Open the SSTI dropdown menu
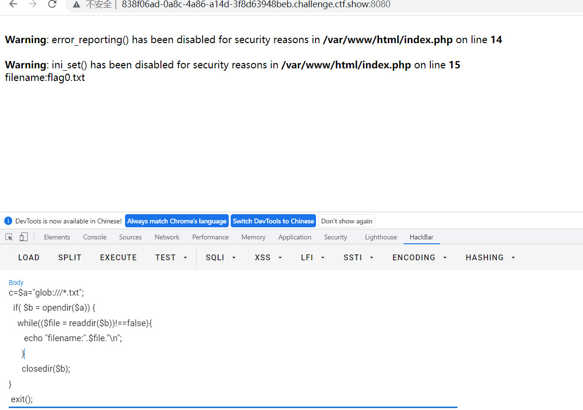The width and height of the screenshot is (583, 410). point(359,257)
